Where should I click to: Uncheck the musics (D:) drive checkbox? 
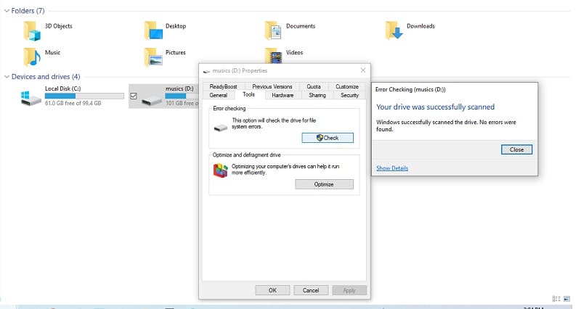(134, 96)
